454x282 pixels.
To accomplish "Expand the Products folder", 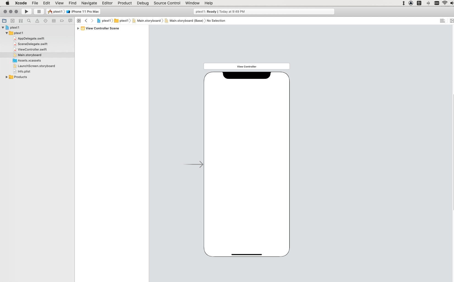I will (x=7, y=77).
